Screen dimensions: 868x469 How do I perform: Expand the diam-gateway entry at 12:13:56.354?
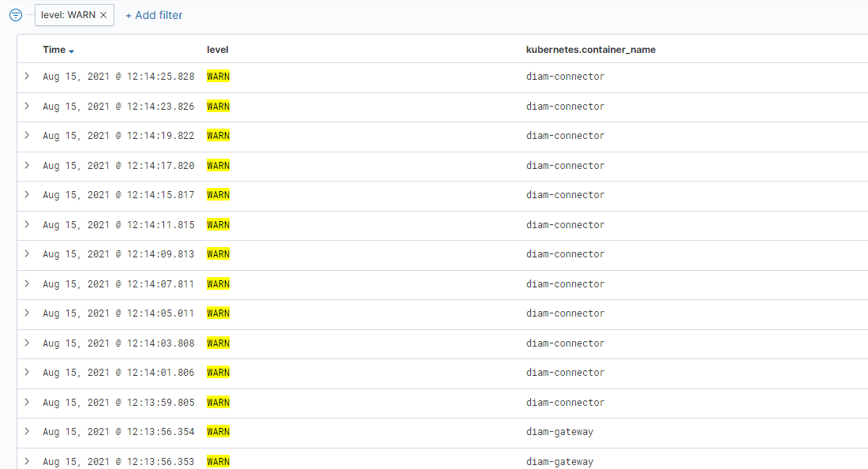coord(26,431)
